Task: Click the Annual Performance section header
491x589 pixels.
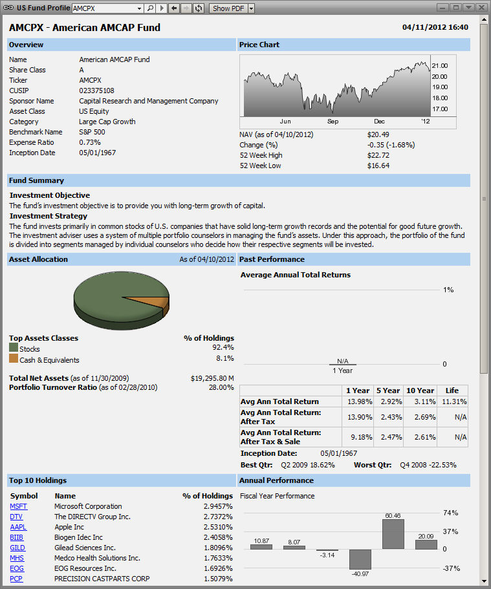Action: tap(354, 480)
